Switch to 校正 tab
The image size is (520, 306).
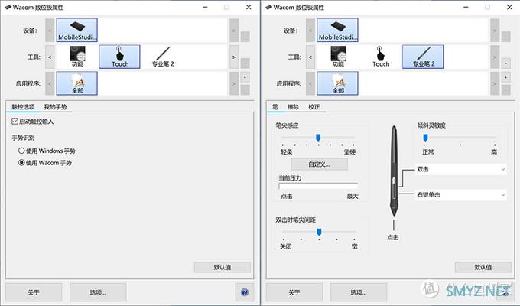click(314, 107)
